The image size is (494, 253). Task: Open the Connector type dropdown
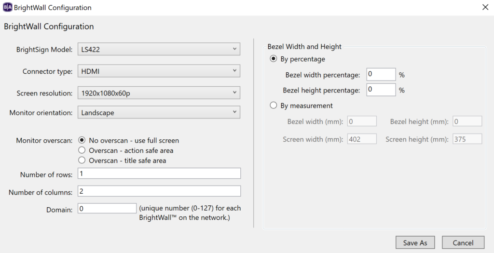[x=159, y=71]
